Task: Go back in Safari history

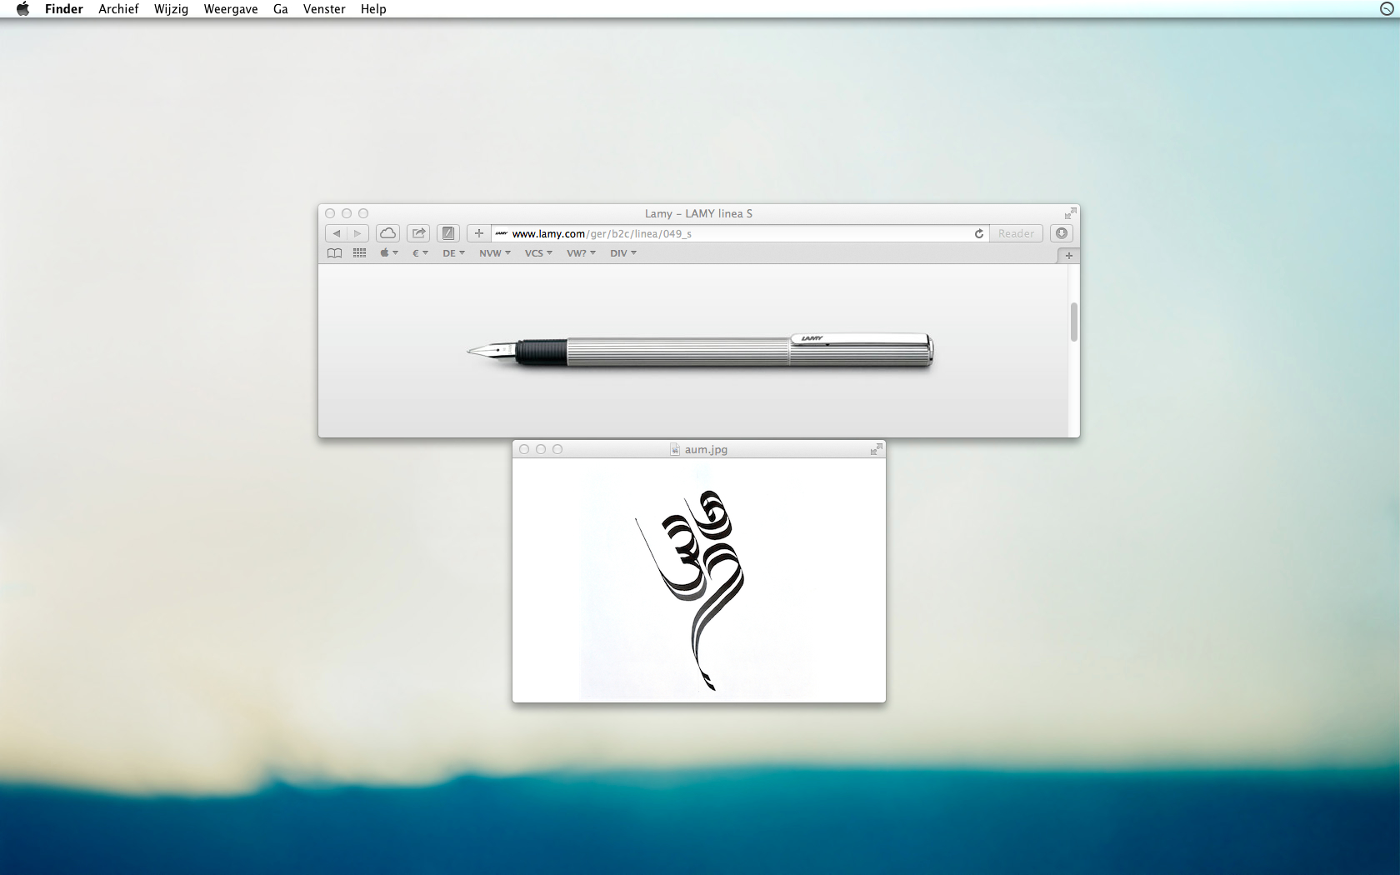Action: point(336,233)
